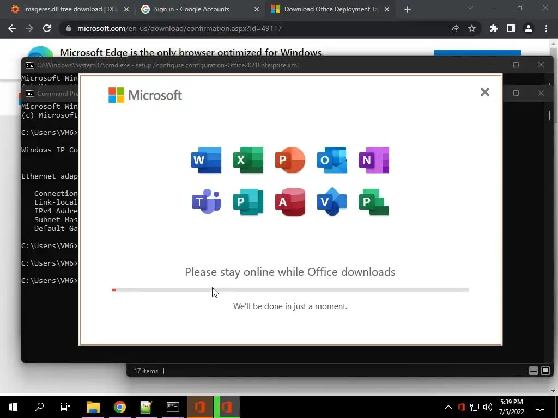Image resolution: width=558 pixels, height=418 pixels.
Task: Click Command Prompt window scrollbar
Action: [549, 115]
